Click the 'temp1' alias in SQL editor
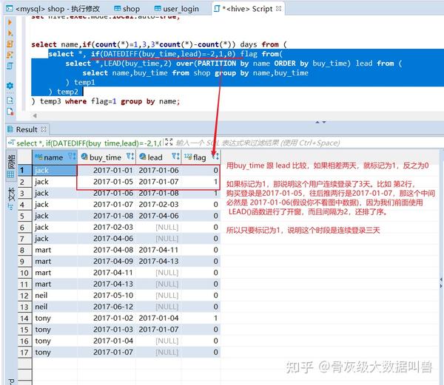444x385 pixels. click(x=84, y=82)
